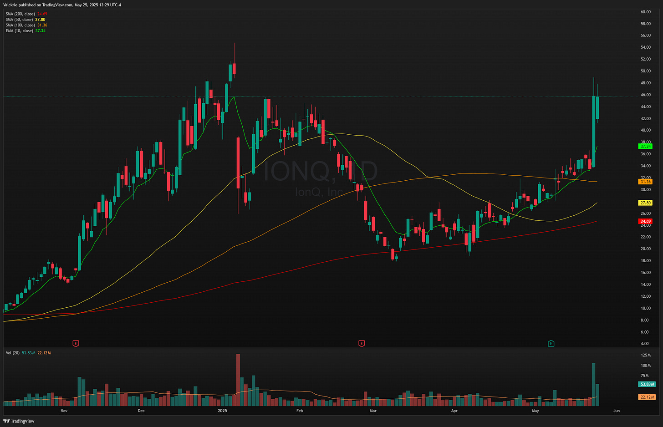Click the 125M volume axis label
Image resolution: width=663 pixels, height=427 pixels.
point(646,355)
